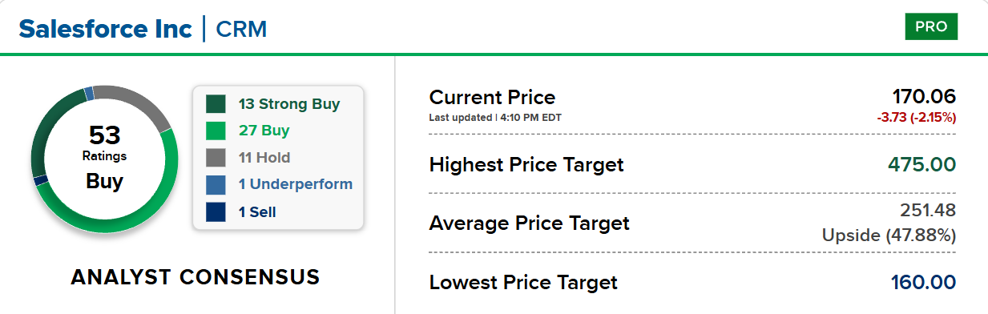Image resolution: width=988 pixels, height=314 pixels.
Task: Click the CRM ticker symbol
Action: [241, 30]
